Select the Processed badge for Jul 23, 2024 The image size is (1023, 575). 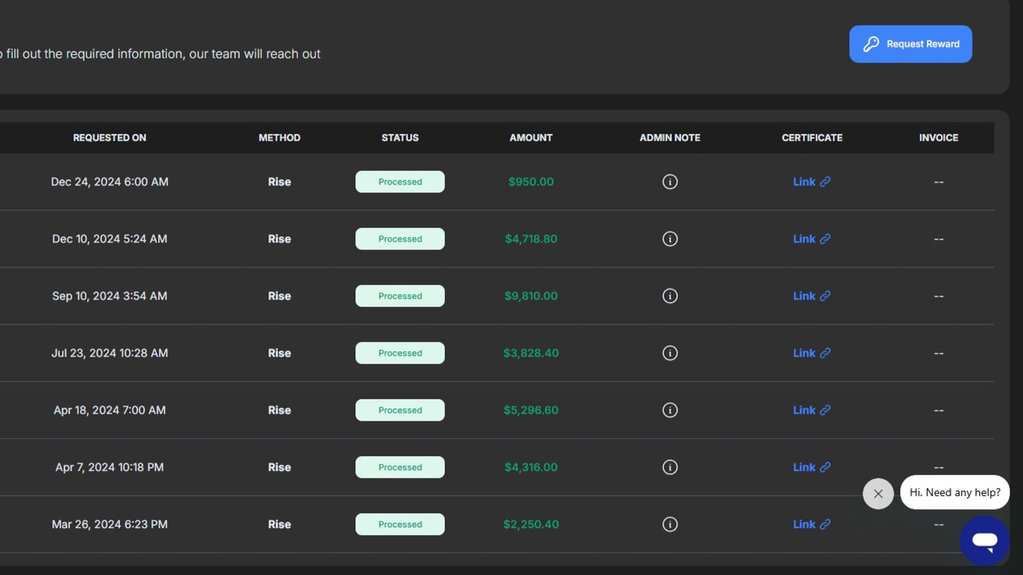(x=400, y=353)
